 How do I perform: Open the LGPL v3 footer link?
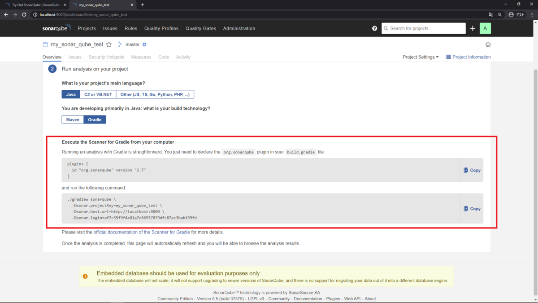click(x=257, y=299)
